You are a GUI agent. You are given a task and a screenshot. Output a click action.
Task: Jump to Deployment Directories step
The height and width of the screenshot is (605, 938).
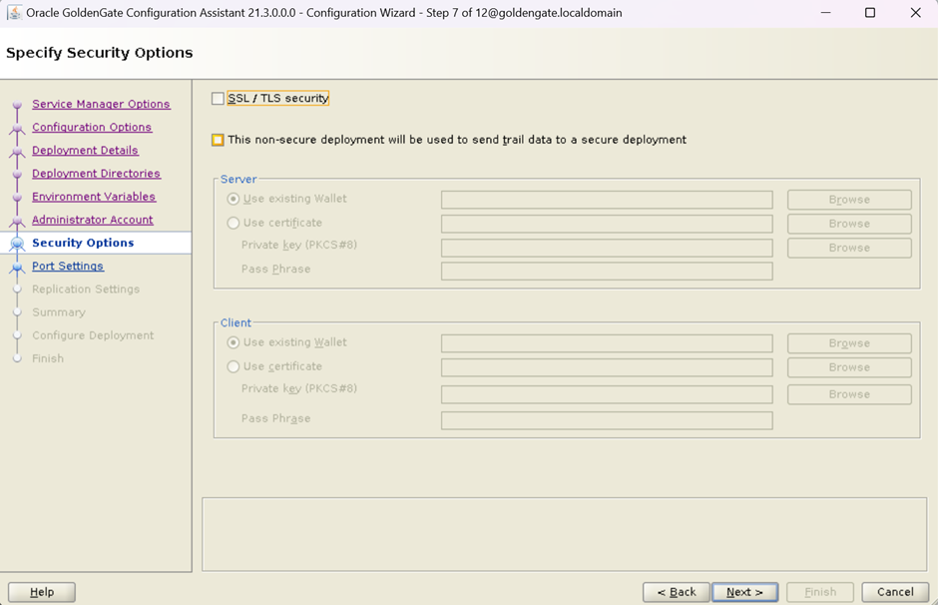(96, 174)
